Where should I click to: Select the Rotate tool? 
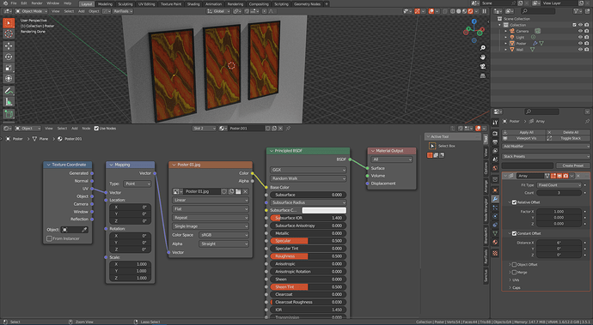9,57
